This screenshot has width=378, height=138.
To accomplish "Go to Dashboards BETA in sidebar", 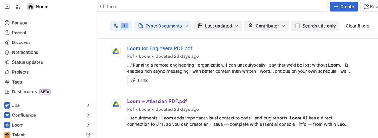I will (x=28, y=92).
